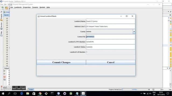
Task: Open Windows Store from taskbar
Action: click(34, 94)
